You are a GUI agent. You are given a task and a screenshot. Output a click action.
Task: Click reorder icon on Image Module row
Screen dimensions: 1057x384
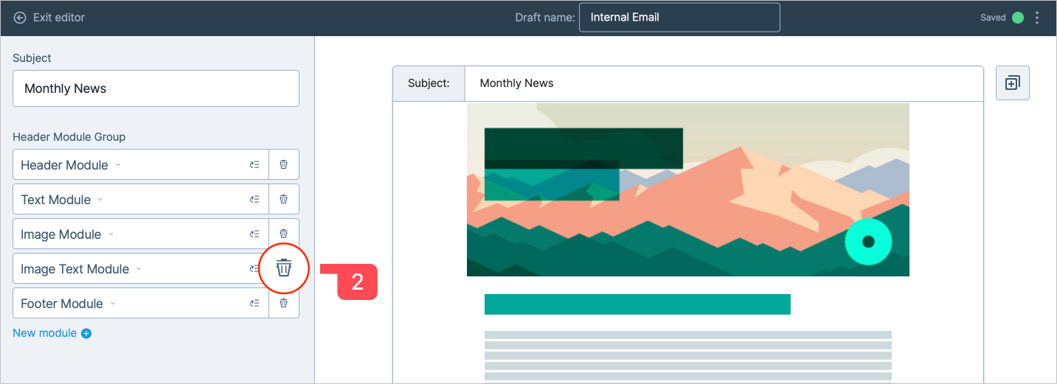point(254,234)
